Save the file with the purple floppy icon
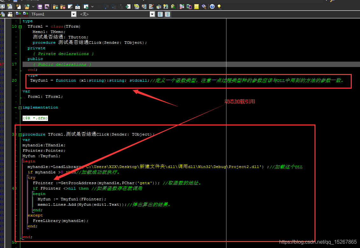 [40, 7]
